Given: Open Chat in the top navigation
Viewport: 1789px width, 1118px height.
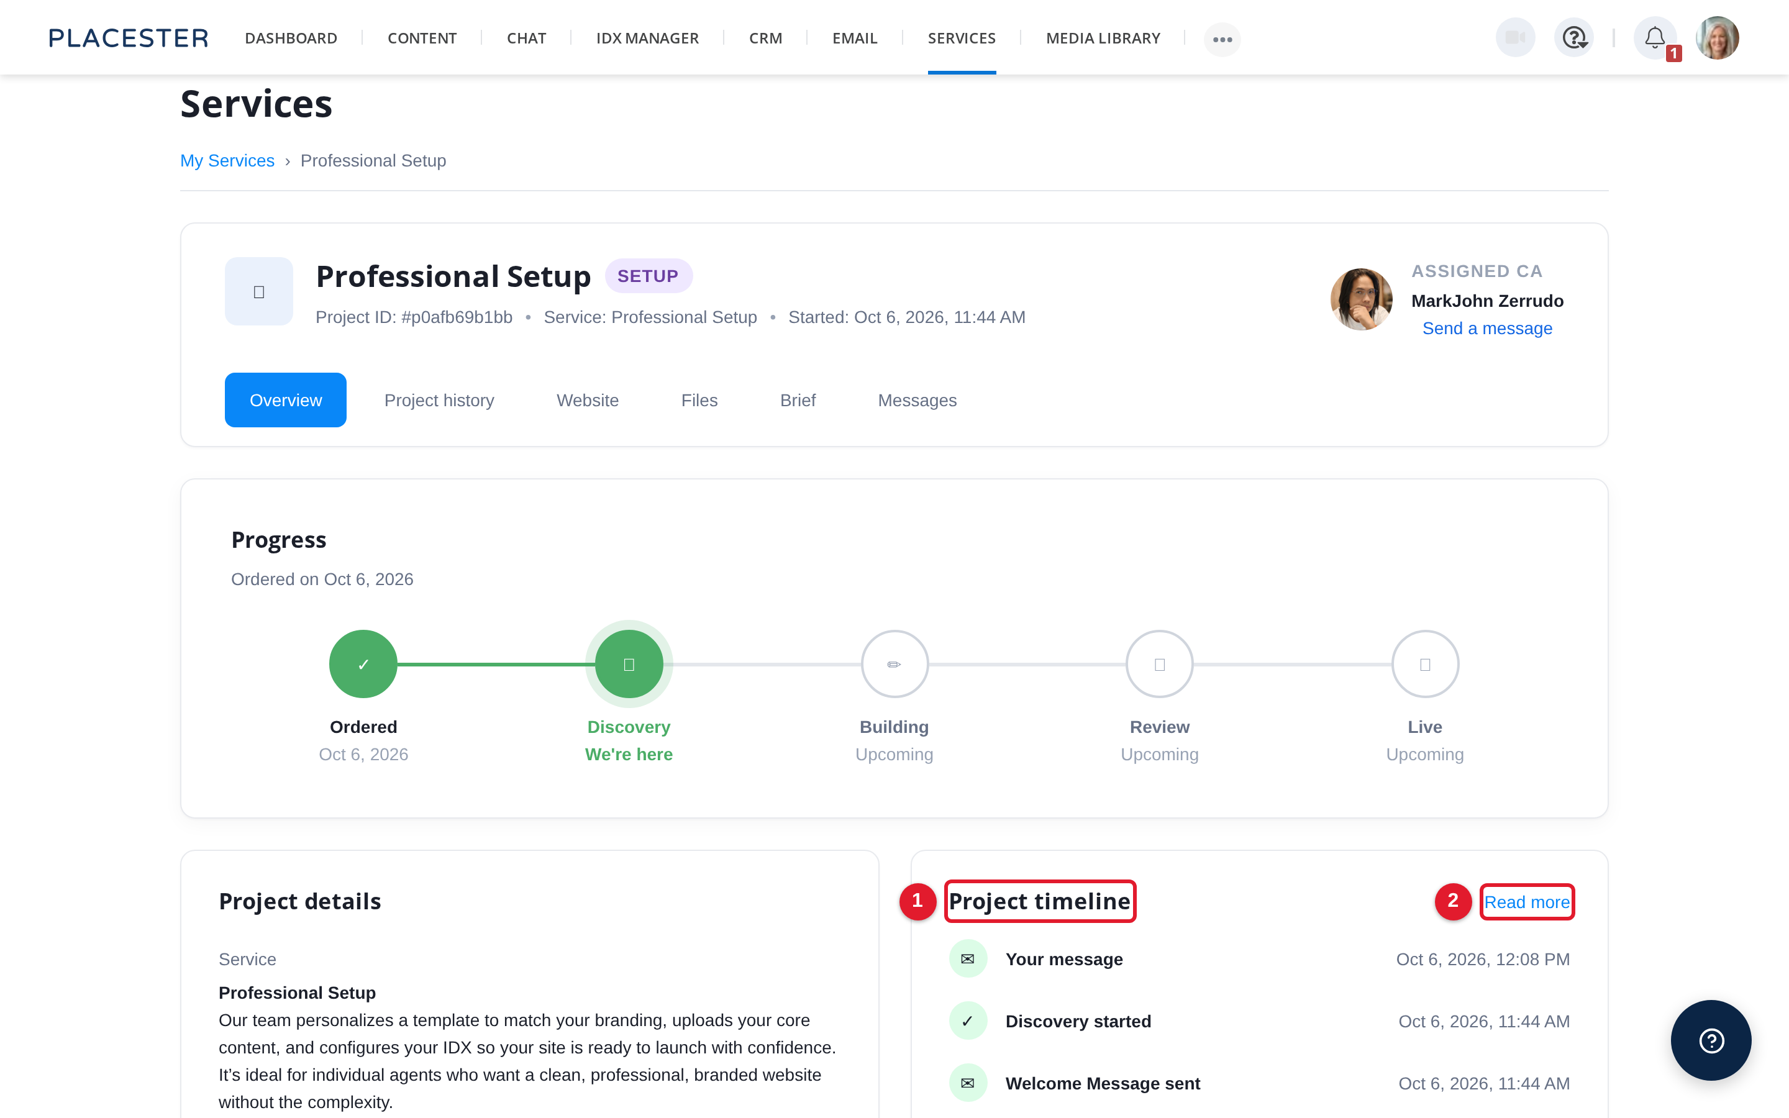Looking at the screenshot, I should click(x=526, y=38).
